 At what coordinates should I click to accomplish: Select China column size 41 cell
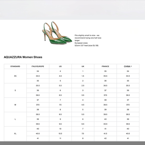pos(128,138)
